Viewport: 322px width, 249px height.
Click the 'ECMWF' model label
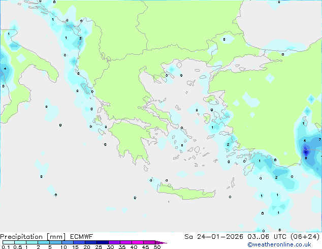pyautogui.click(x=82, y=237)
